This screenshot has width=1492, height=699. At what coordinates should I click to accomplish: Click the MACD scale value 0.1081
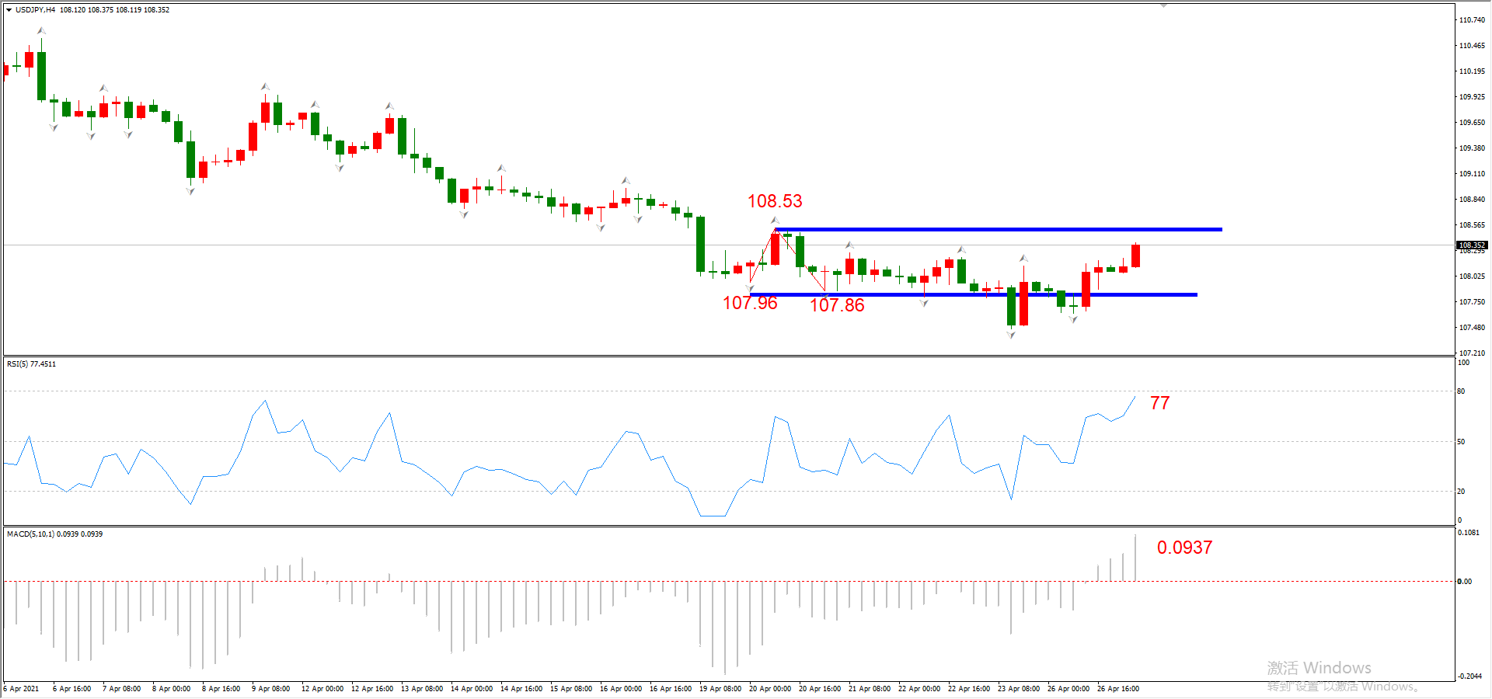coord(1469,533)
